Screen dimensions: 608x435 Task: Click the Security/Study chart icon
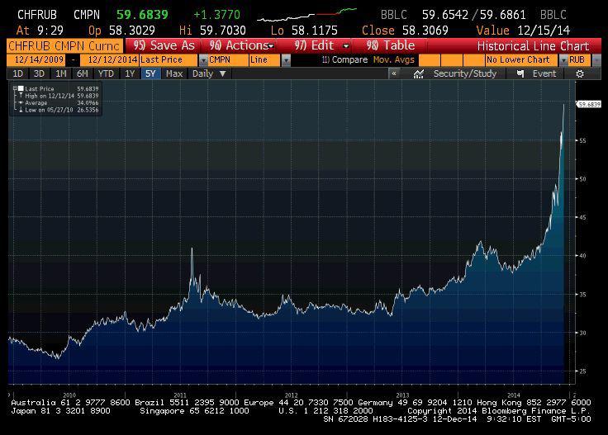click(418, 74)
